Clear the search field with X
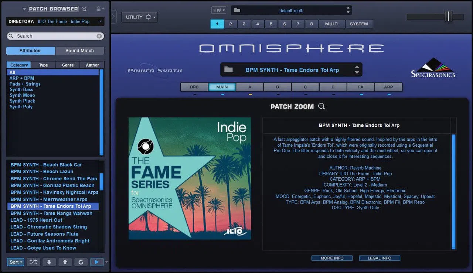 click(99, 36)
